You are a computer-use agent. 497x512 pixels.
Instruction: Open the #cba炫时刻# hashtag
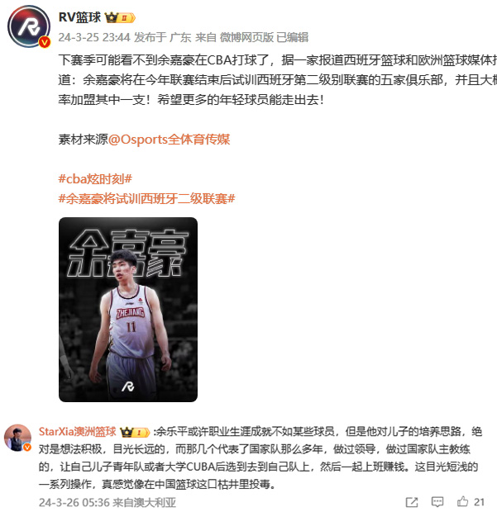click(95, 179)
